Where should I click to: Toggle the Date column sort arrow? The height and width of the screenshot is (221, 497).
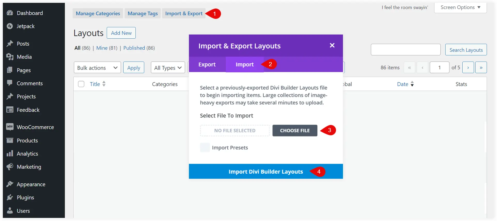pos(412,84)
